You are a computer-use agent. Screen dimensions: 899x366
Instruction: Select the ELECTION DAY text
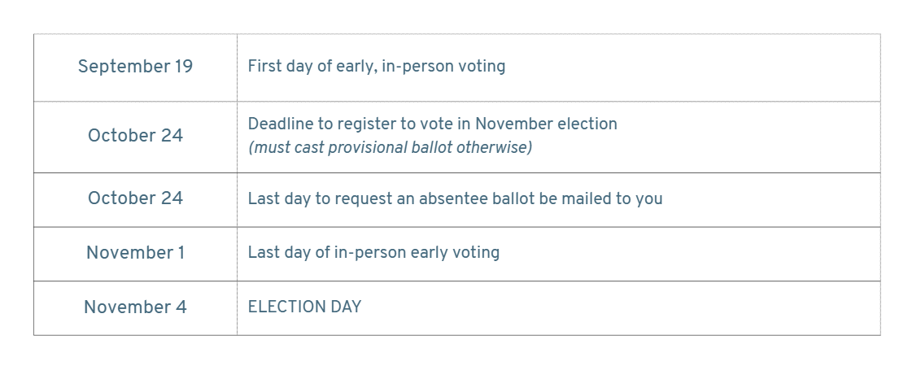pos(304,307)
